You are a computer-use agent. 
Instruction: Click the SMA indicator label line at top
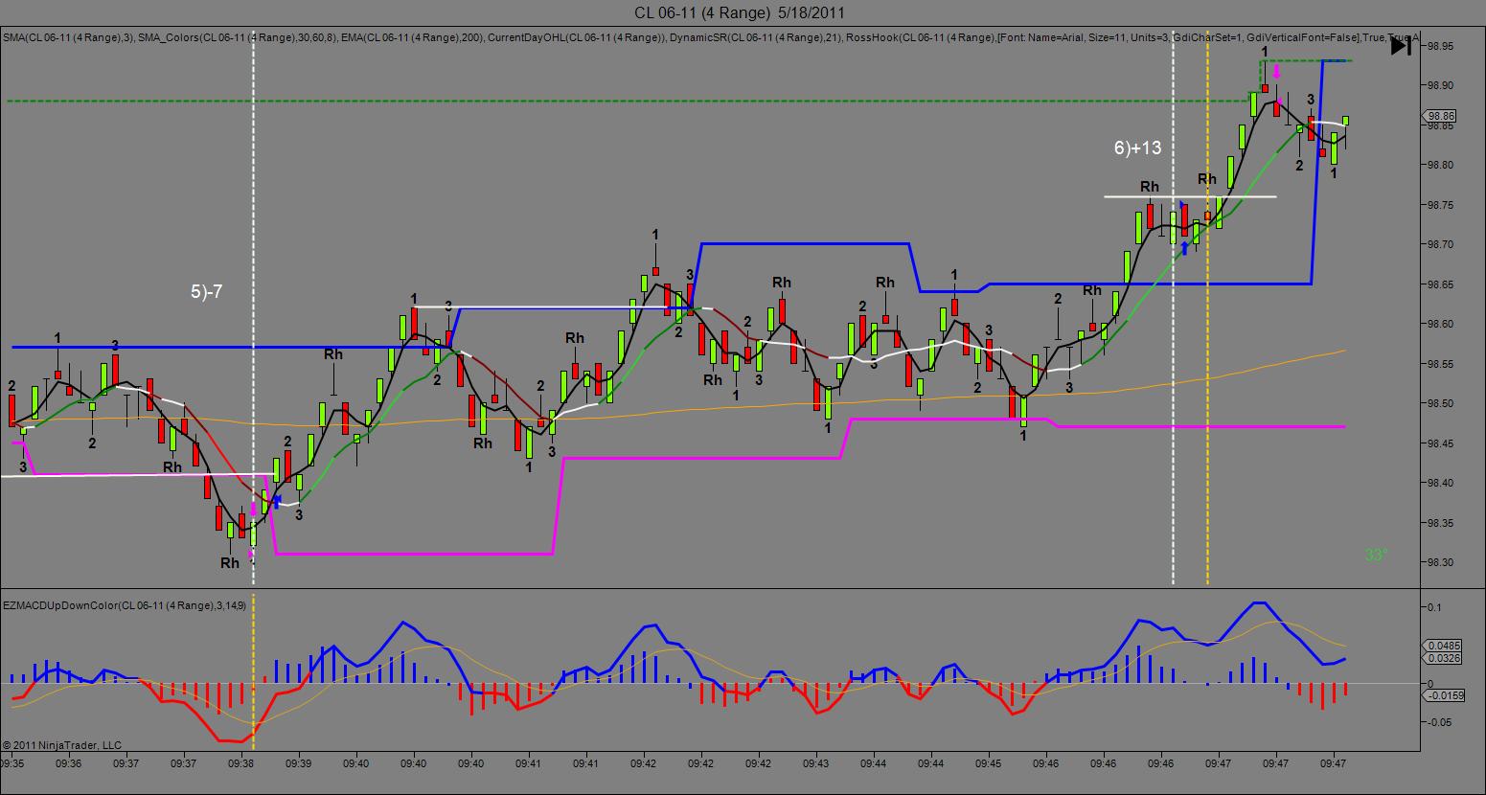point(709,36)
